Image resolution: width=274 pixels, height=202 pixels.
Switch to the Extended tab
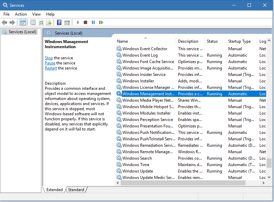[x=54, y=190]
